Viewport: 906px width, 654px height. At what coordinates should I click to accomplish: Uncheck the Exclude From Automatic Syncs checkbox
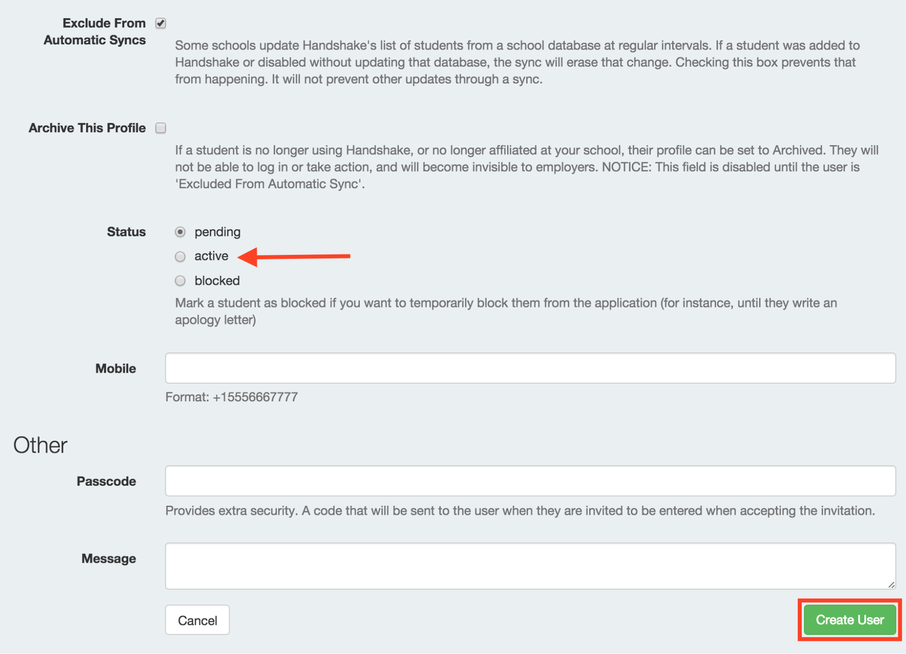(x=161, y=23)
